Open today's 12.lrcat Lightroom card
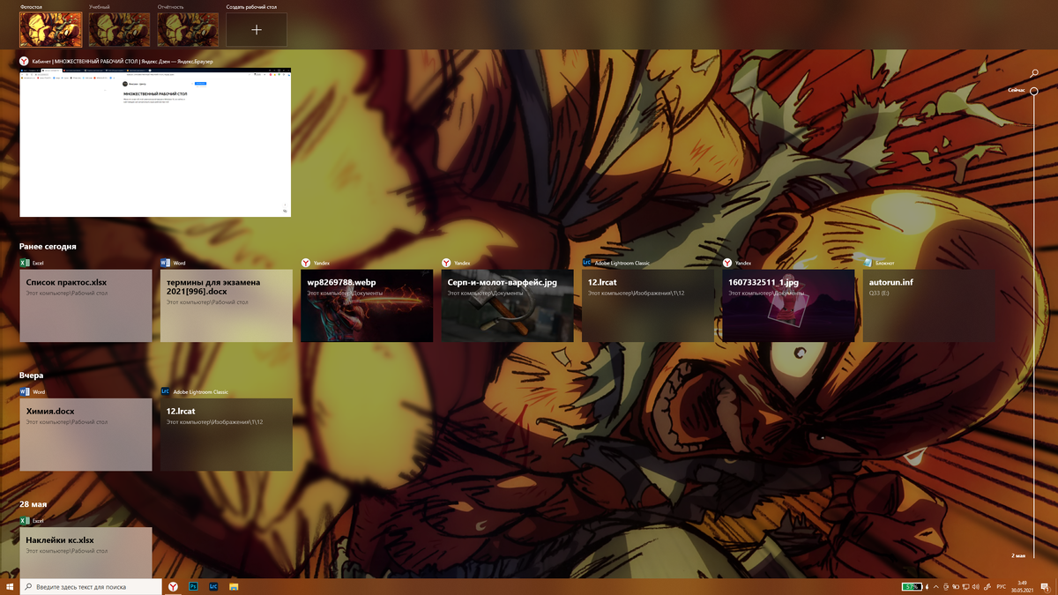The width and height of the screenshot is (1058, 595). click(x=648, y=306)
